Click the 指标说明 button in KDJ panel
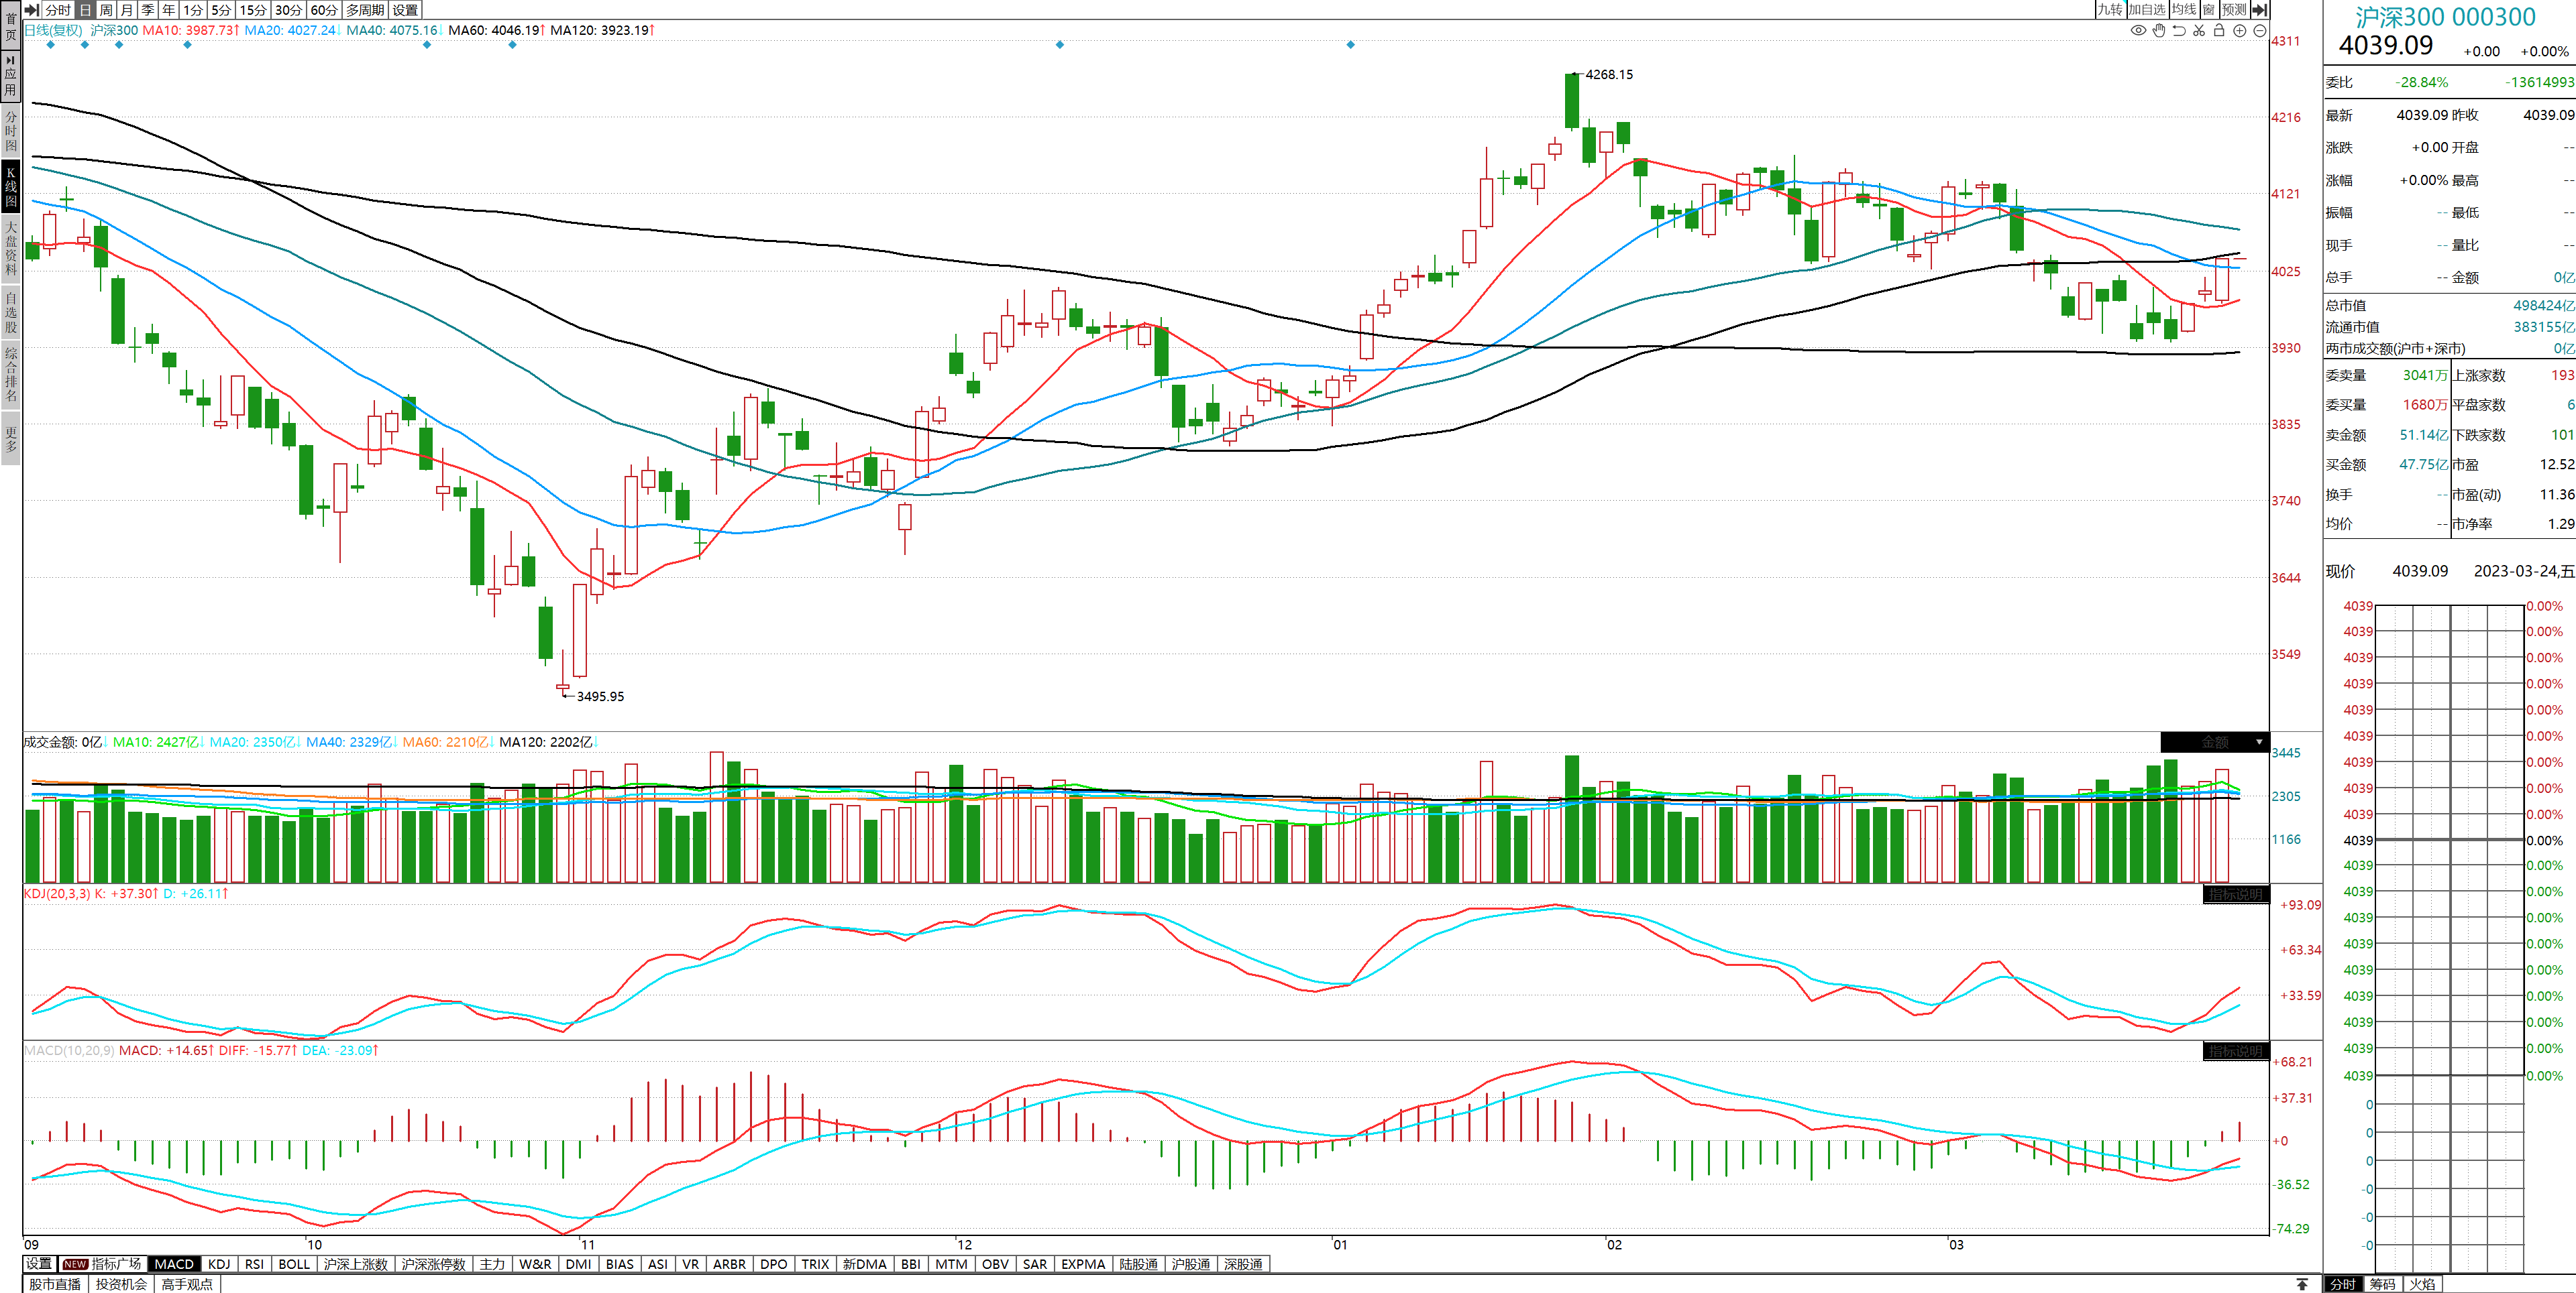Screen dimensions: 2576x1293 click(2235, 894)
